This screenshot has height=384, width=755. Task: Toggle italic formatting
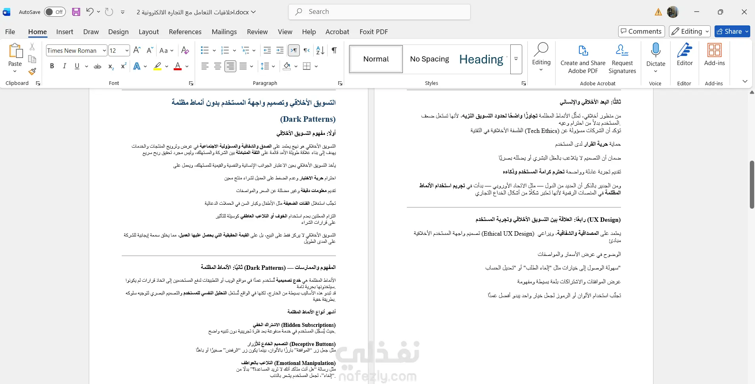tap(64, 66)
